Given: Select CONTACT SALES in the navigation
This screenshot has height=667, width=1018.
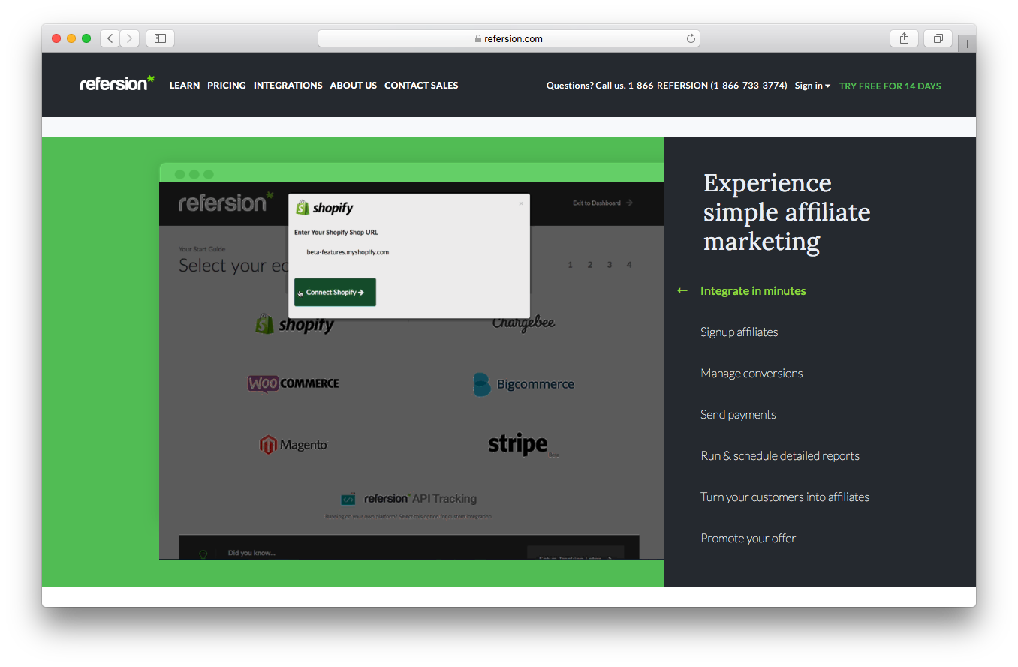Looking at the screenshot, I should coord(421,86).
